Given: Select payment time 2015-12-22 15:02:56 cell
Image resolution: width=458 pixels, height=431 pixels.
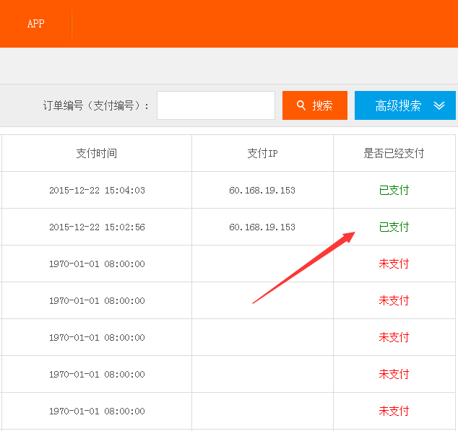Looking at the screenshot, I should (97, 227).
